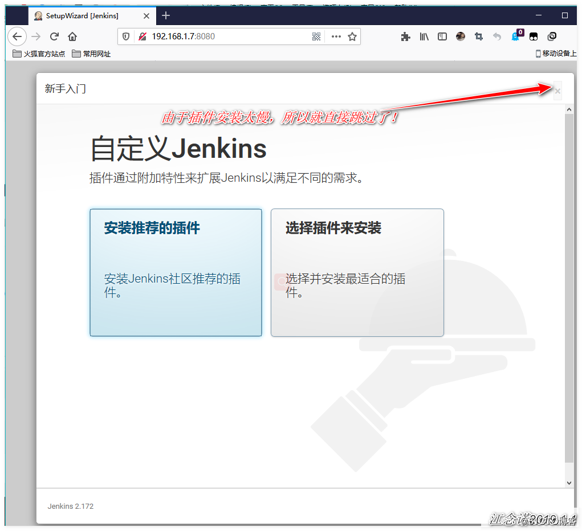Go back with the browser back arrow
Viewport: 582px width, 531px height.
tap(17, 36)
